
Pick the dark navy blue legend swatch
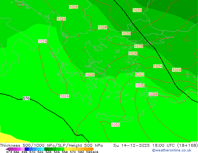[x=27, y=149]
